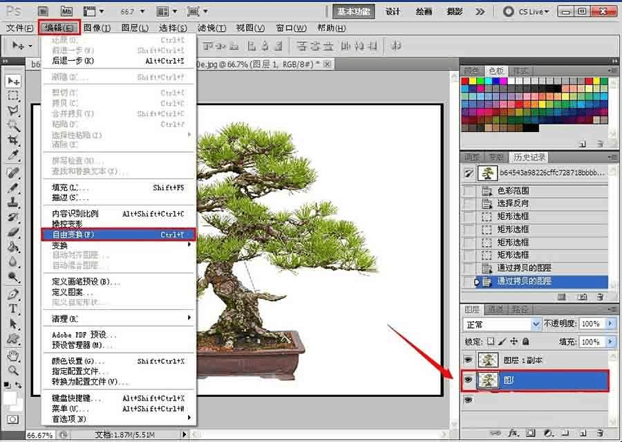The width and height of the screenshot is (622, 442).
Task: Open the 图像(I) menu
Action: click(97, 28)
